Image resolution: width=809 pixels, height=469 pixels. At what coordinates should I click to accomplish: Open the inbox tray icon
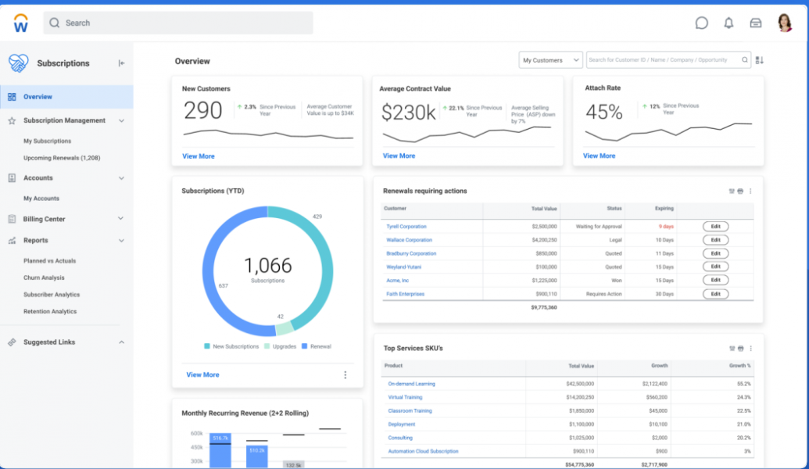coord(755,23)
